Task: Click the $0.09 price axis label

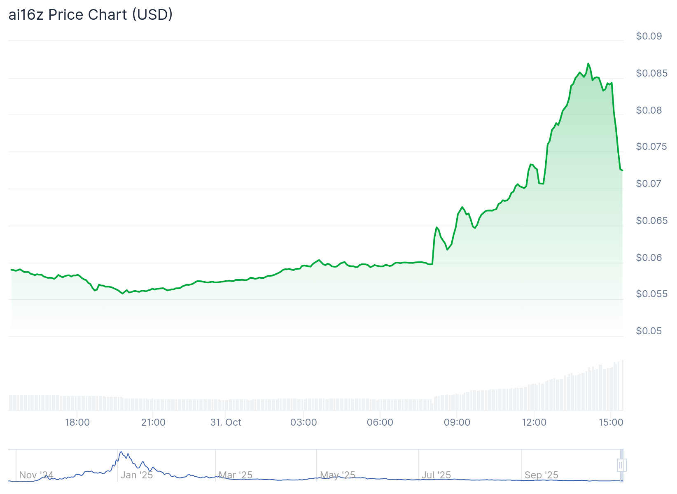Action: click(649, 36)
